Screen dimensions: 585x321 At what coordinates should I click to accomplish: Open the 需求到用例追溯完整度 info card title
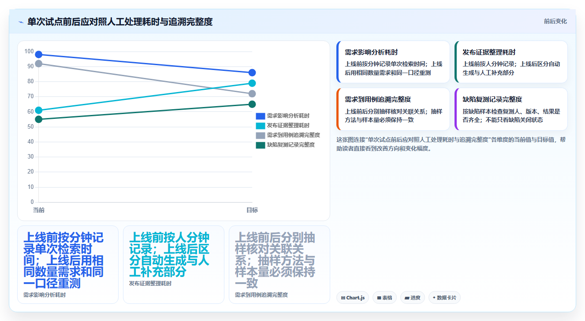378,100
